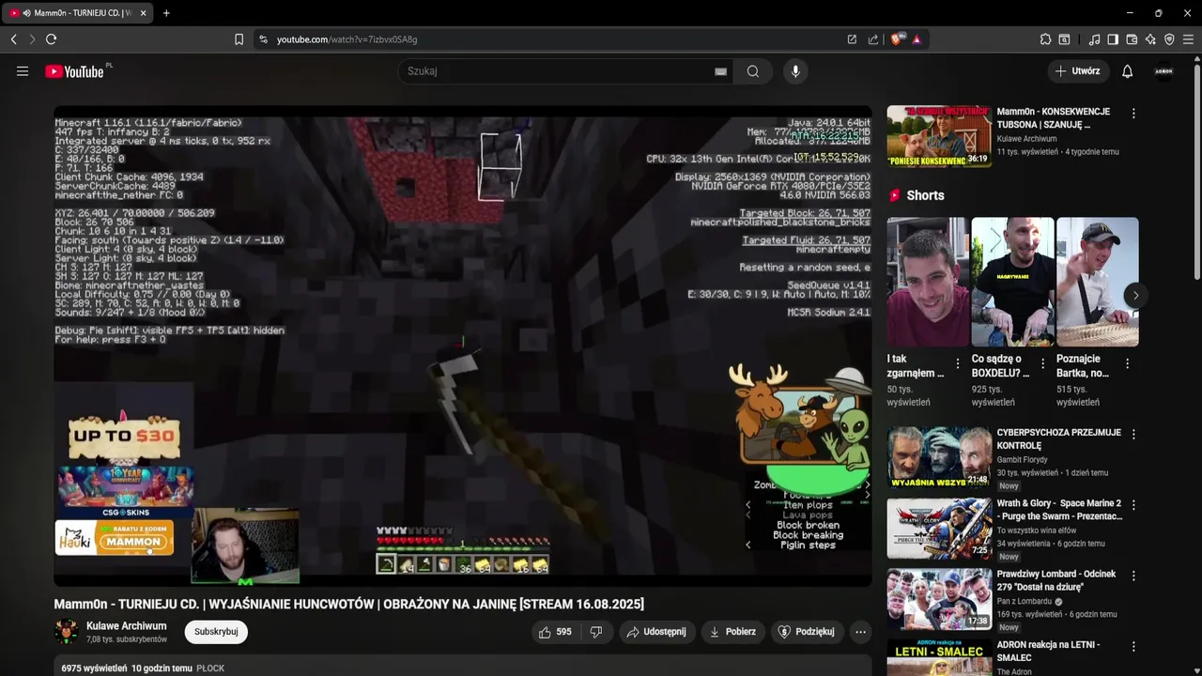Go to the YouTube home logo
The image size is (1202, 676).
74,71
